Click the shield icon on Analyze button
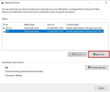The image size is (110, 92). point(74,54)
